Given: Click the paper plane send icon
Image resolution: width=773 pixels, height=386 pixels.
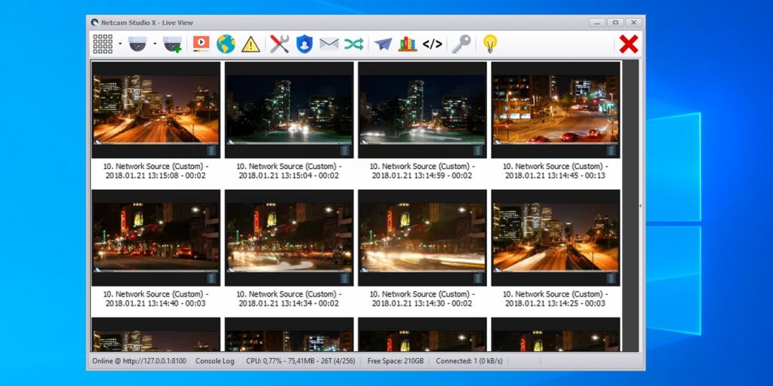Looking at the screenshot, I should (383, 44).
